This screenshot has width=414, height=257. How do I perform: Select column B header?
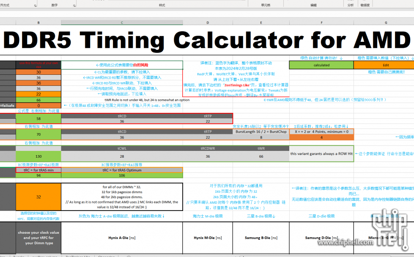click(38, 23)
